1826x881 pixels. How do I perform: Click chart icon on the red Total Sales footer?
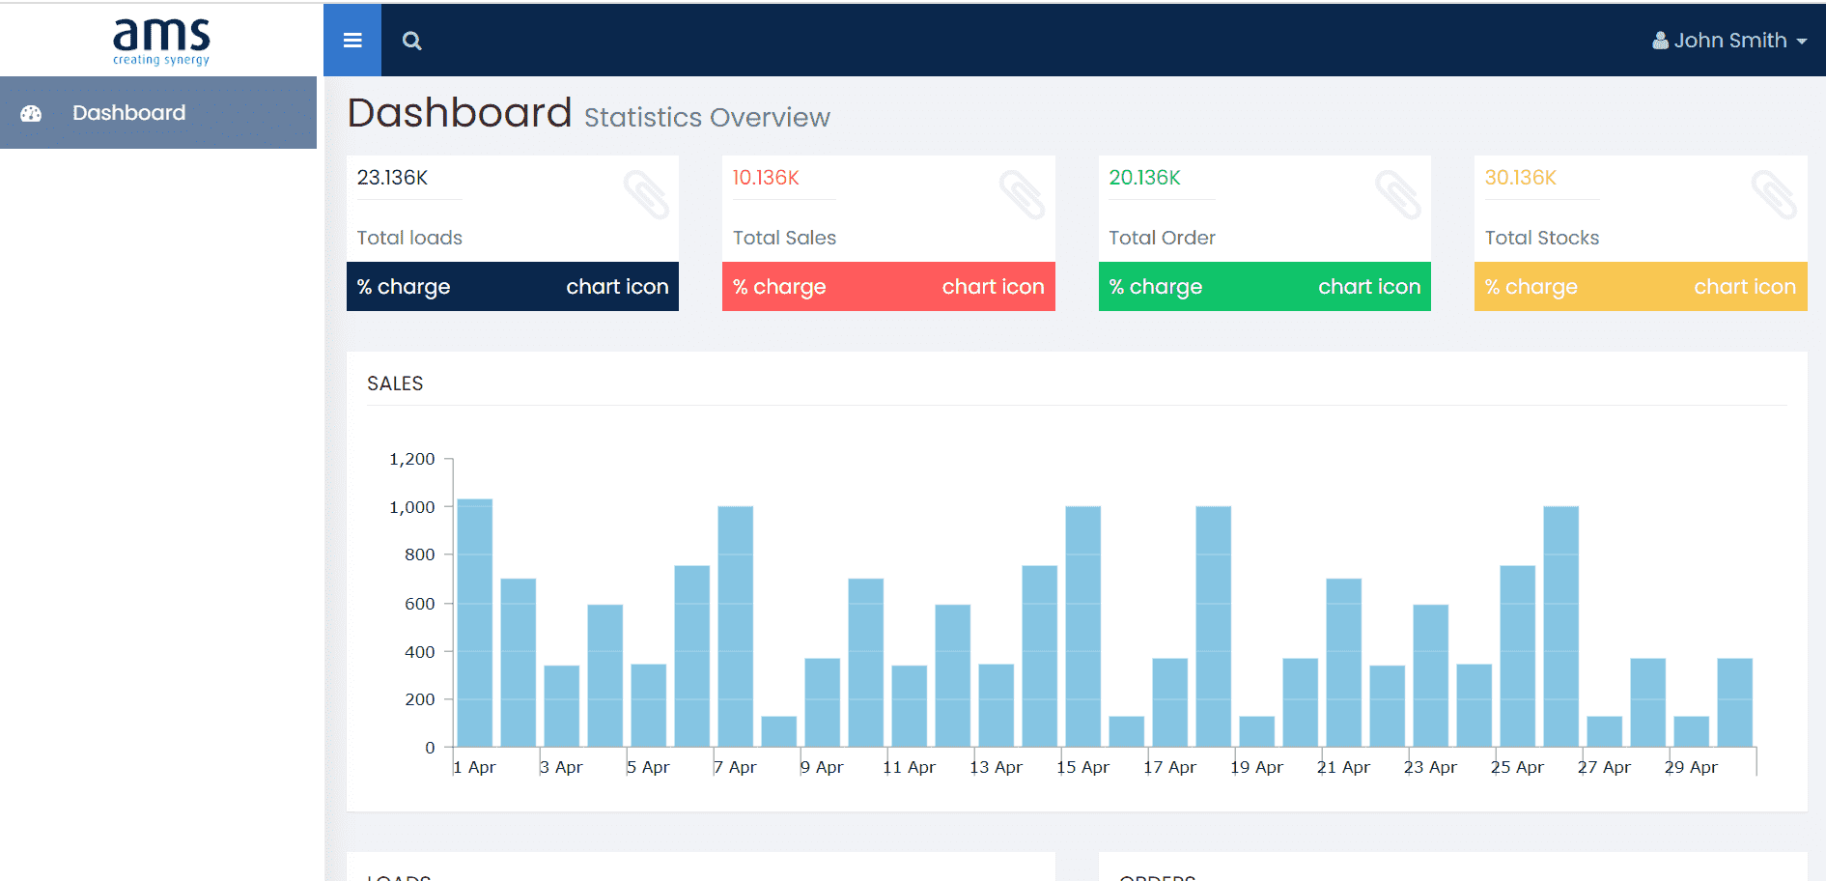pyautogui.click(x=993, y=287)
